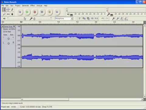146x110 pixels.
Task: Select the Multi-tool asterisk mode
Action: pyautogui.click(x=12, y=14)
